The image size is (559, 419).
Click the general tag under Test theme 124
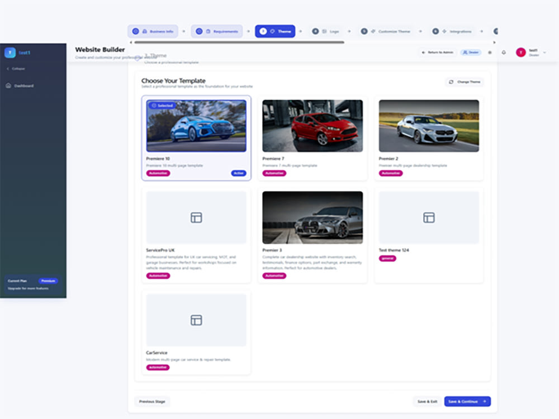point(387,258)
